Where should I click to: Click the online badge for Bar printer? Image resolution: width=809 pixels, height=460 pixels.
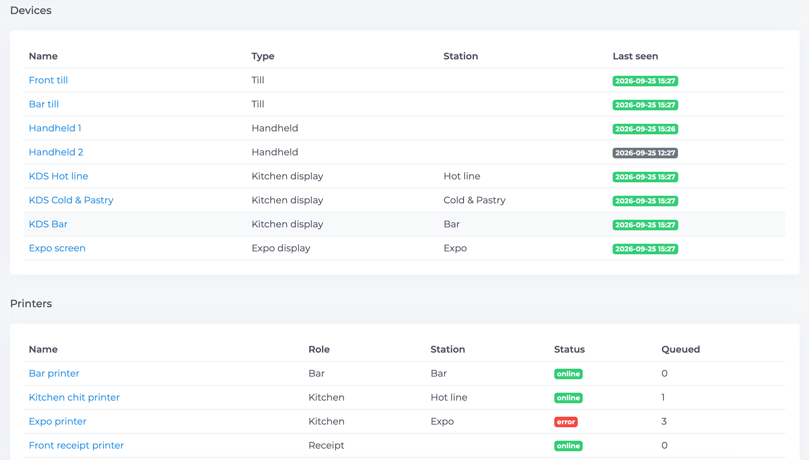[568, 374]
